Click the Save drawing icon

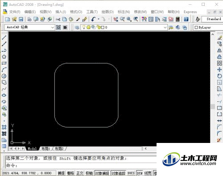pyautogui.click(x=21, y=19)
